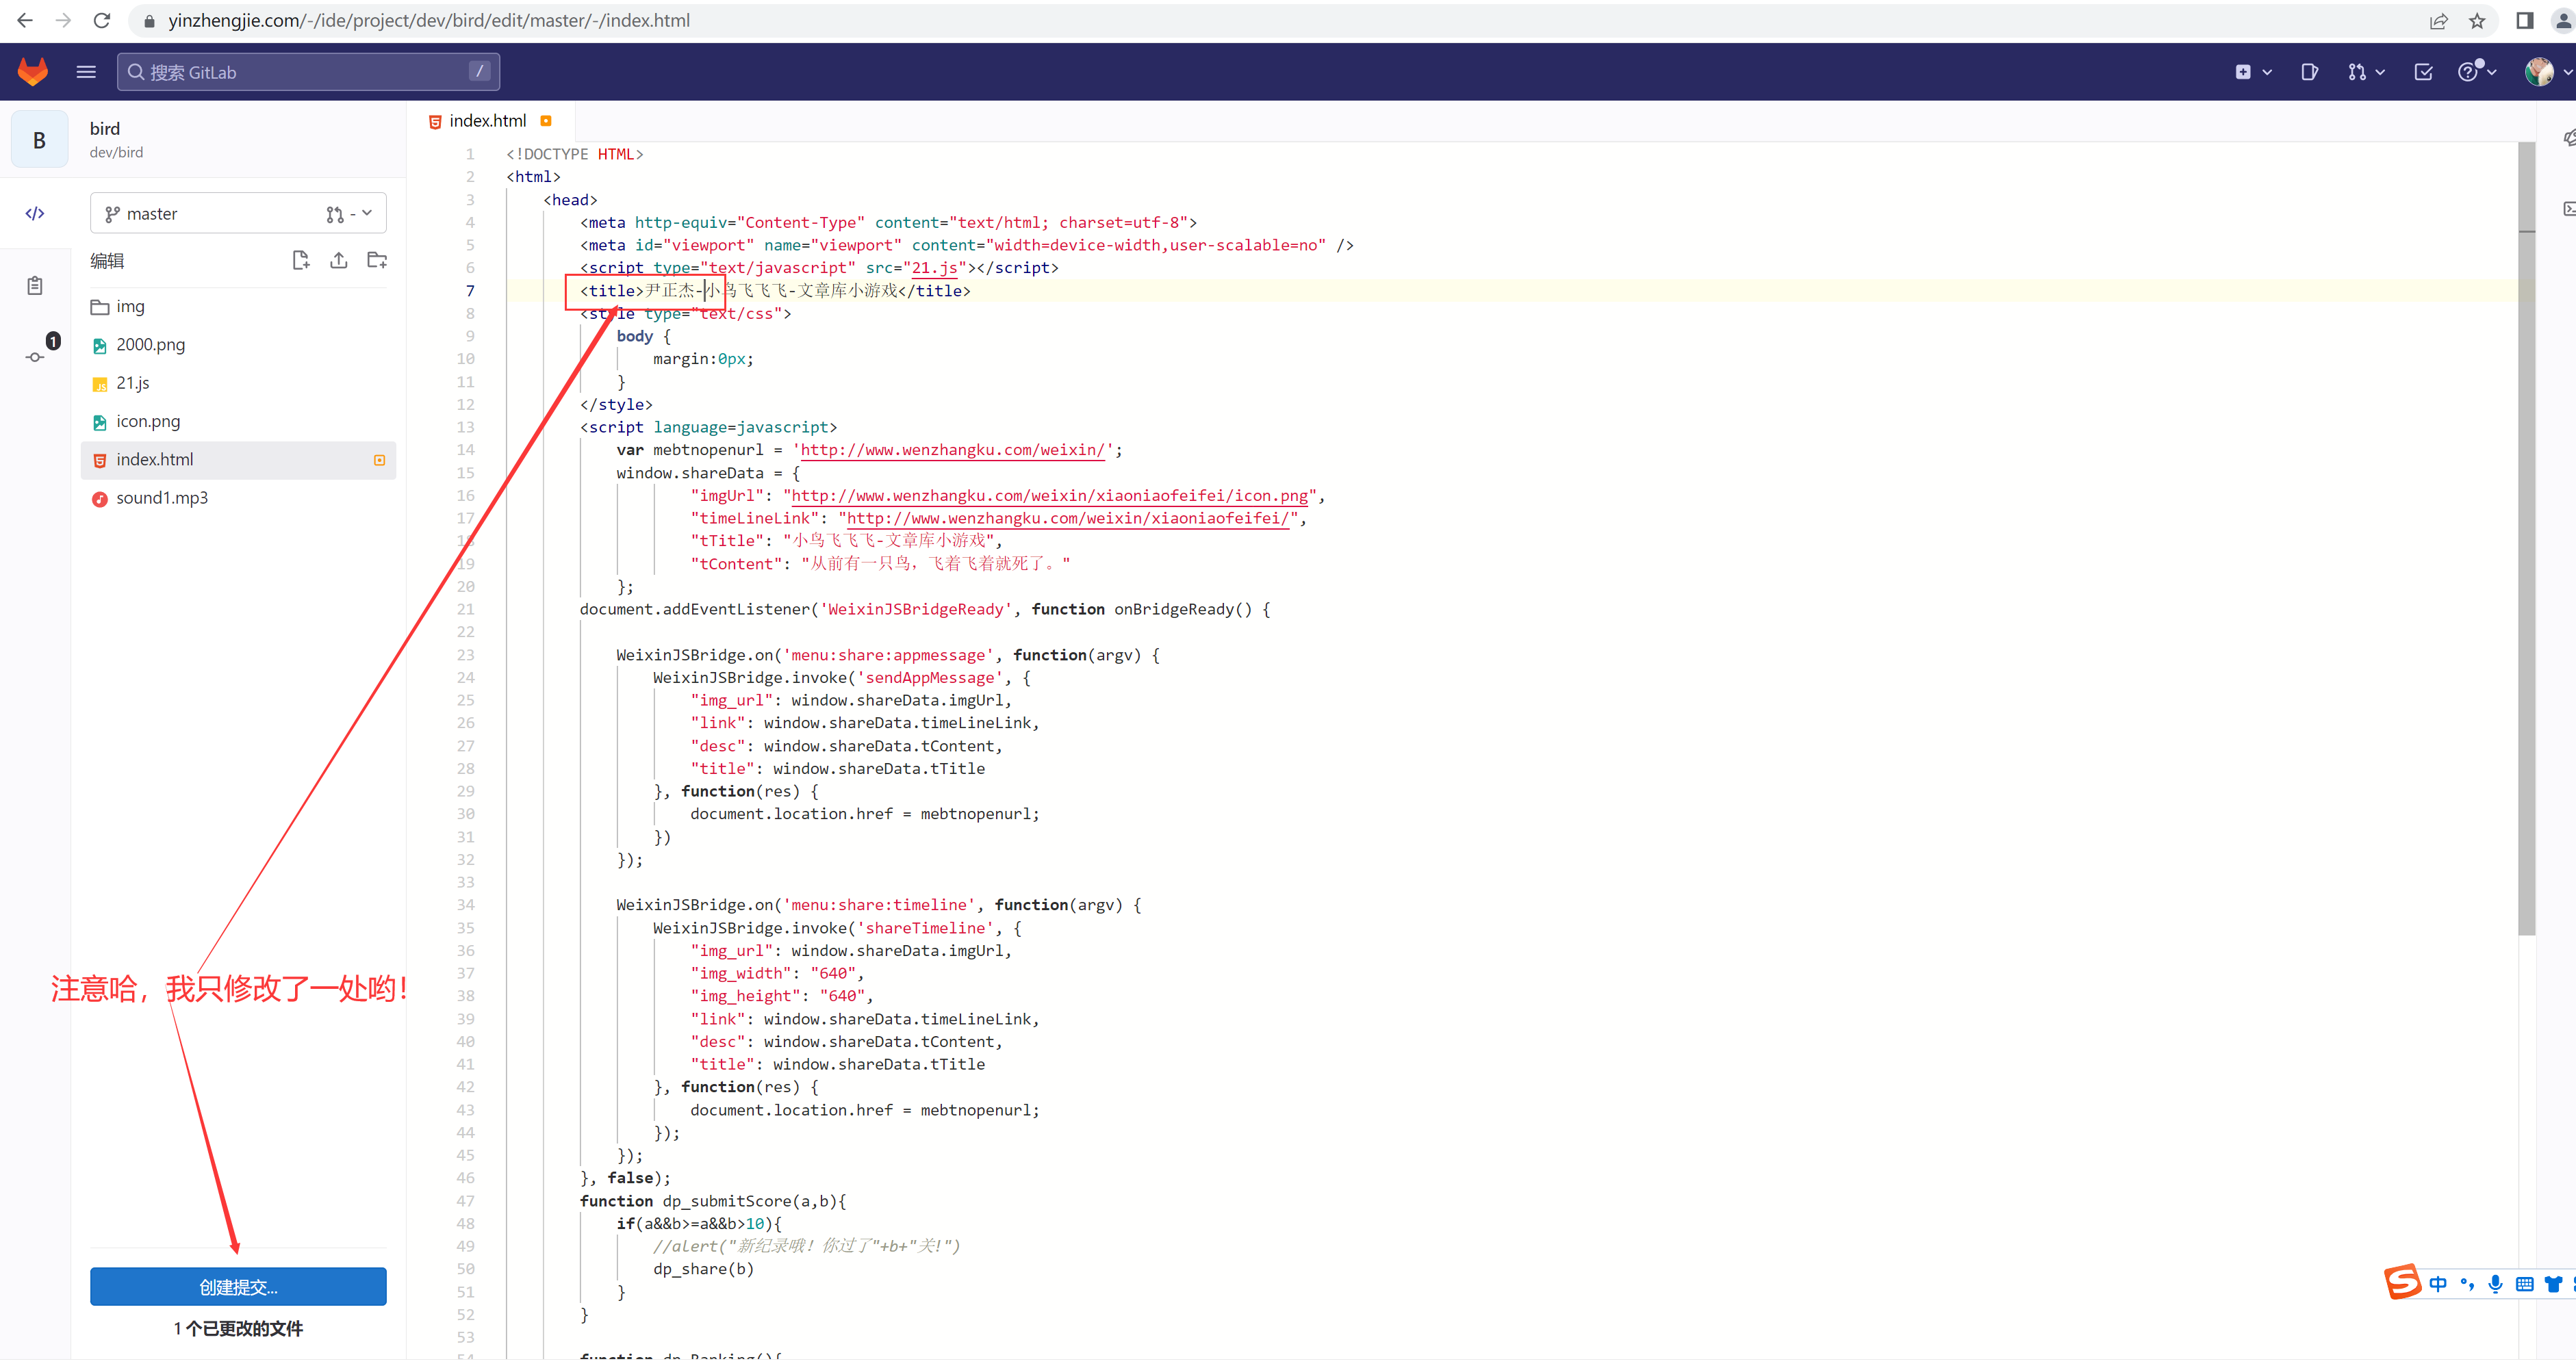Open the Issues icon in top bar
2576x1368 pixels.
click(2309, 72)
